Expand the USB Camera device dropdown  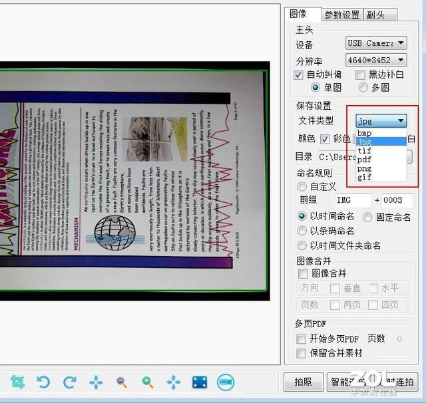tap(376, 43)
